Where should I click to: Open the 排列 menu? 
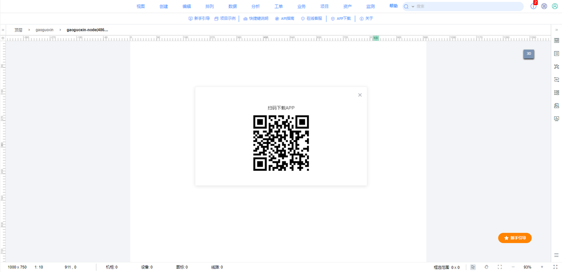coord(210,7)
